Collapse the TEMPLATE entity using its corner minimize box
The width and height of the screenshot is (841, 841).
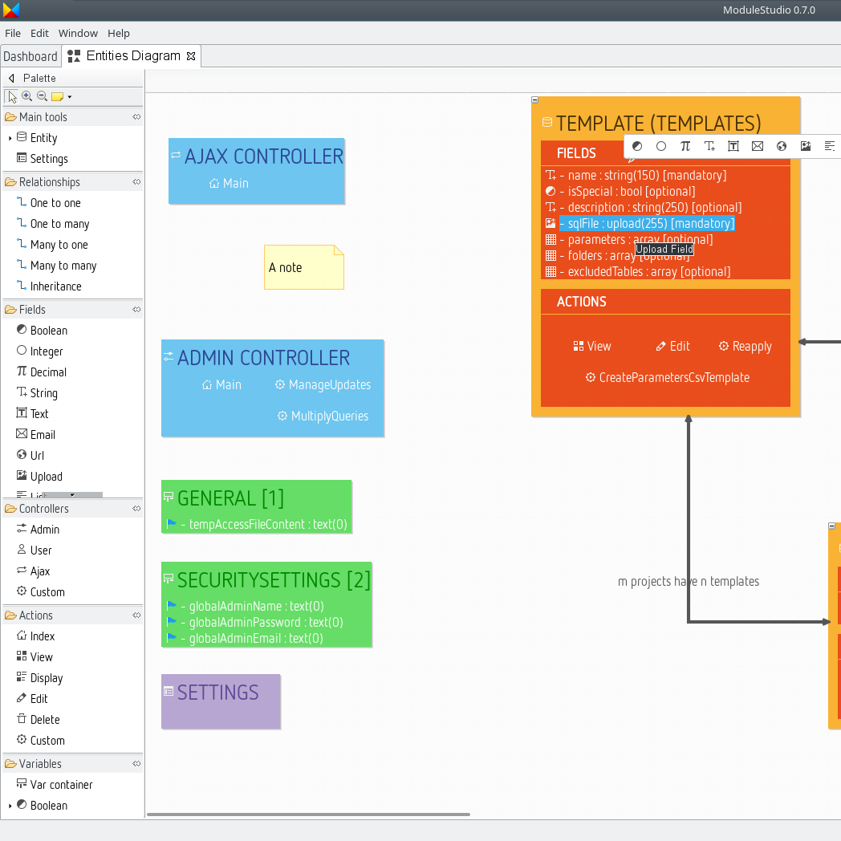click(x=534, y=100)
